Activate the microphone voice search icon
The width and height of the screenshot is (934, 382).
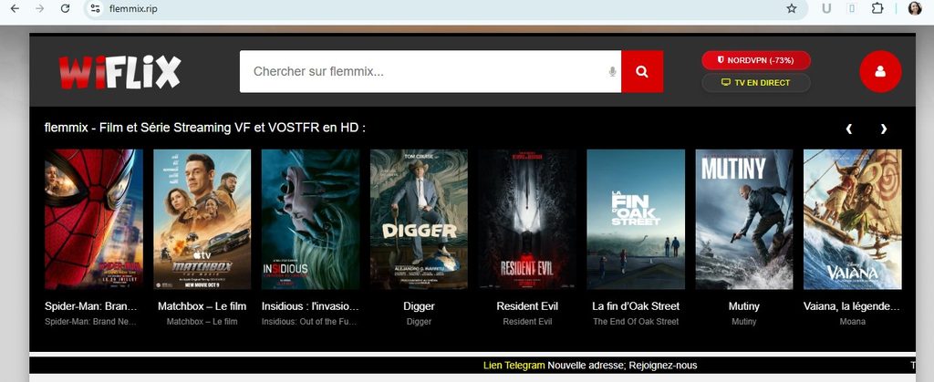612,72
